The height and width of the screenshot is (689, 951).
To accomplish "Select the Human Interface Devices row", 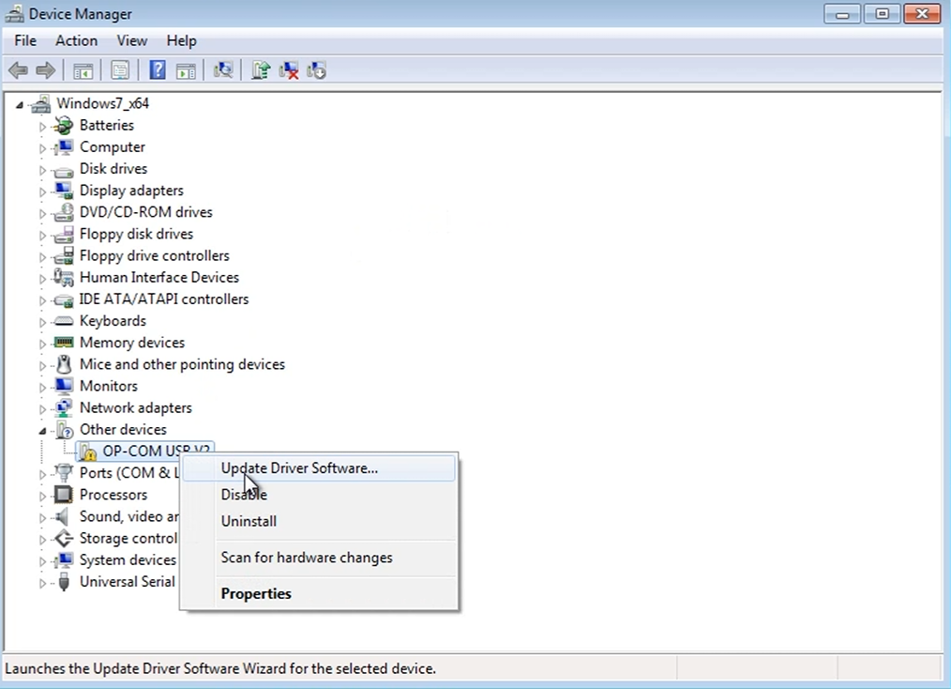I will pyautogui.click(x=159, y=278).
